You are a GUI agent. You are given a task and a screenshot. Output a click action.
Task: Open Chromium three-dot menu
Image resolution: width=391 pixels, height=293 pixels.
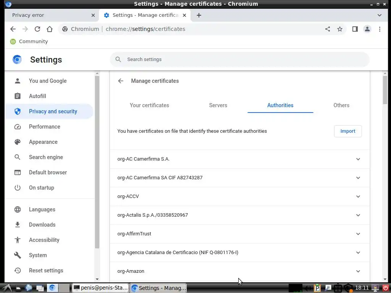(x=380, y=29)
